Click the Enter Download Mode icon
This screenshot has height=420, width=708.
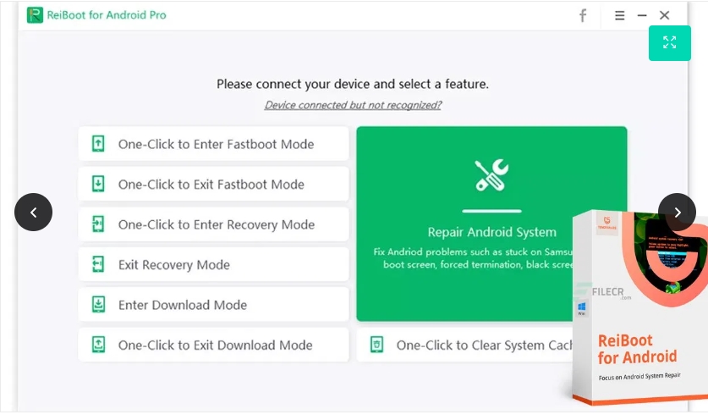pyautogui.click(x=98, y=305)
